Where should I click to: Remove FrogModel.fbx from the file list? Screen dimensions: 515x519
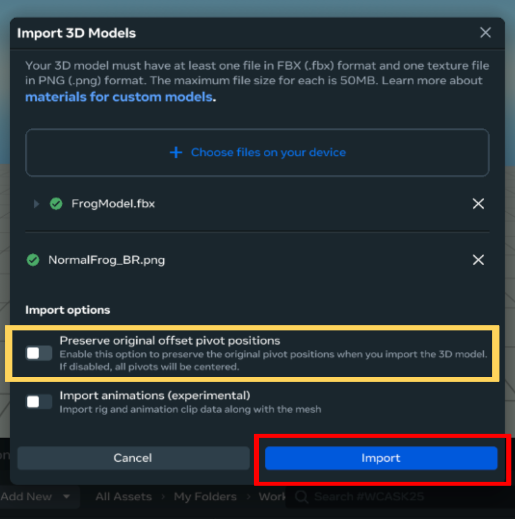[478, 204]
